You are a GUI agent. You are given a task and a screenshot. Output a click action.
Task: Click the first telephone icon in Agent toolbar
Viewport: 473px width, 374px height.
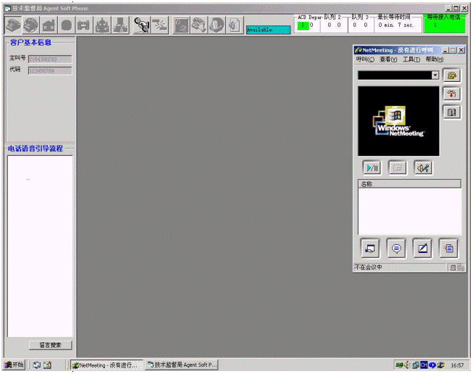point(13,25)
